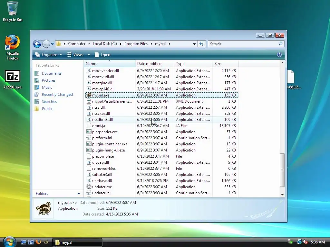The image size is (330, 247).
Task: Click the muted volume tray icon
Action: pos(305,242)
